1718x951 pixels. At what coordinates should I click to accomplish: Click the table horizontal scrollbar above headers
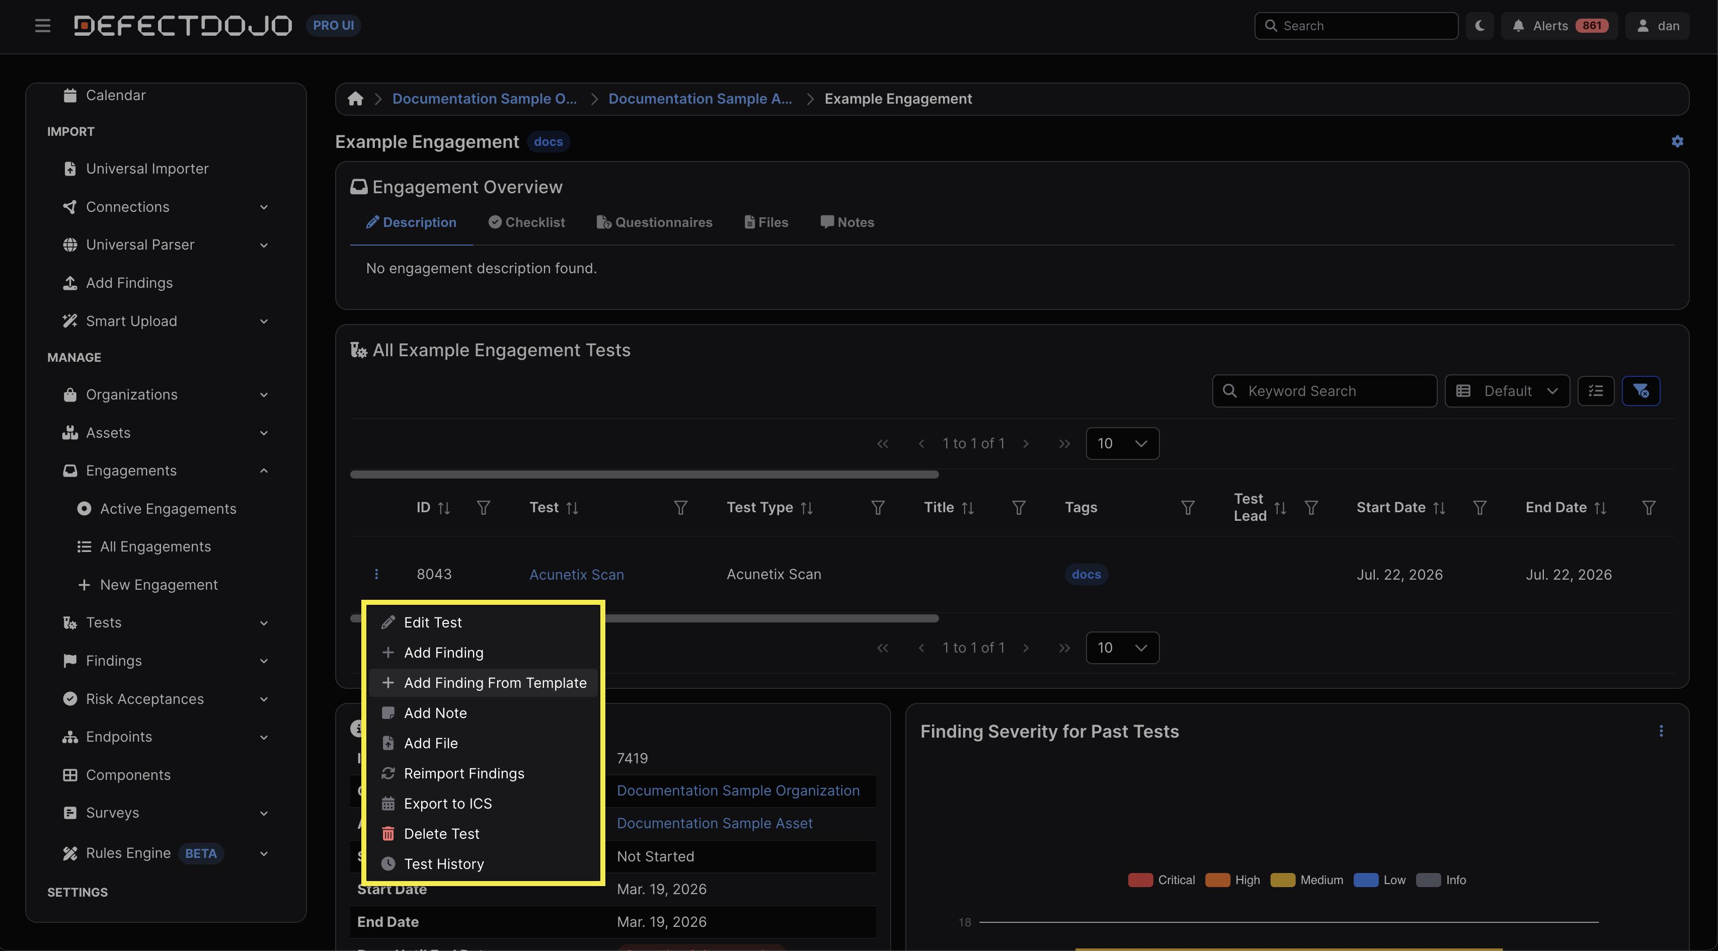pyautogui.click(x=644, y=475)
